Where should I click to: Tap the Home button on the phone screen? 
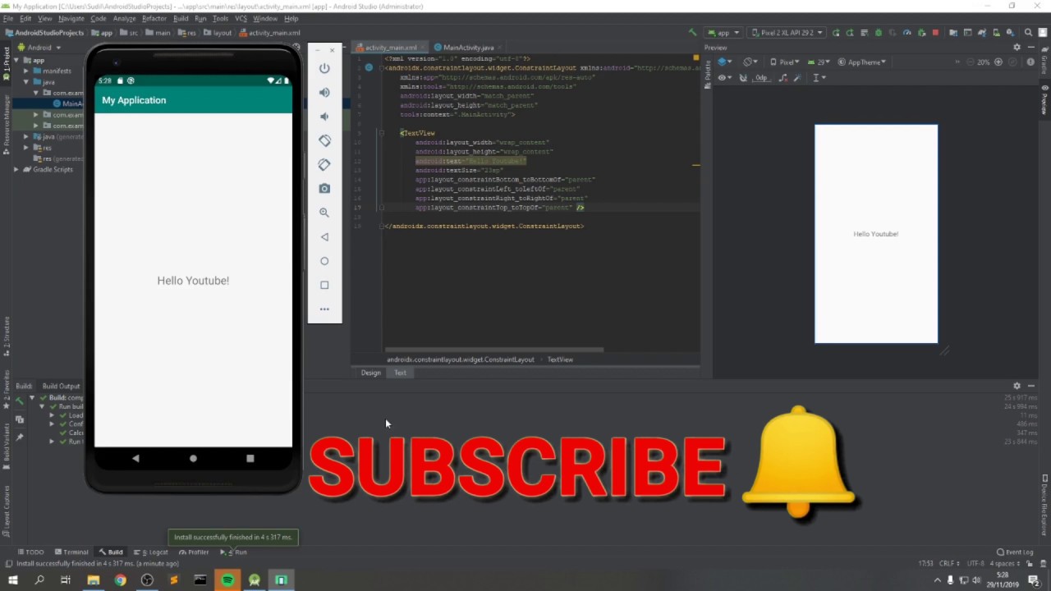(x=193, y=458)
